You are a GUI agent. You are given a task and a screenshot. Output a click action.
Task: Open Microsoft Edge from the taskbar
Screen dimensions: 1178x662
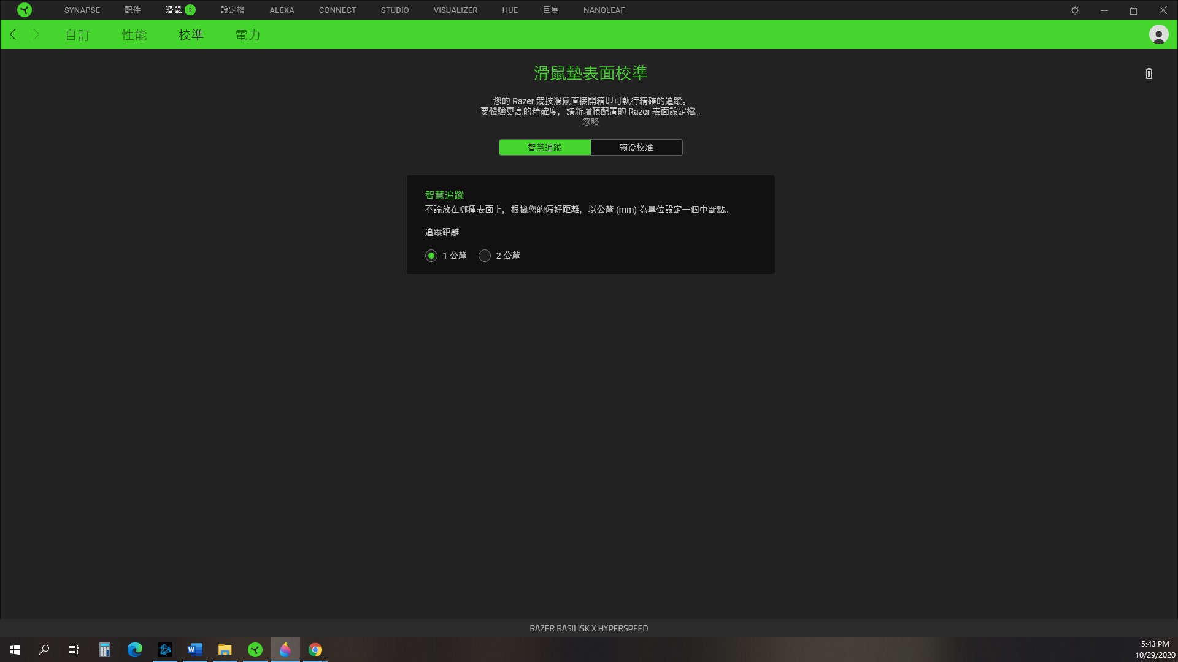(x=135, y=650)
